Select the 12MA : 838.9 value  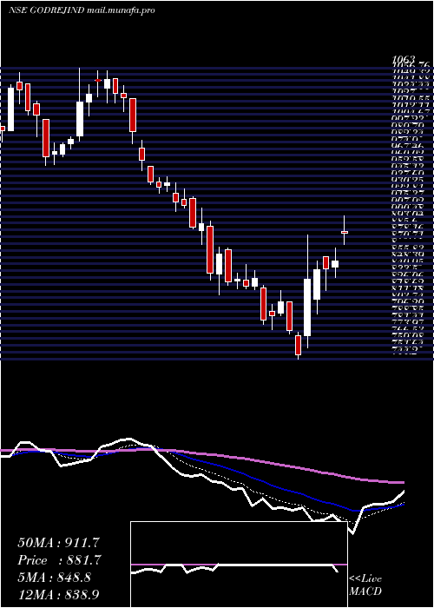[x=59, y=594]
